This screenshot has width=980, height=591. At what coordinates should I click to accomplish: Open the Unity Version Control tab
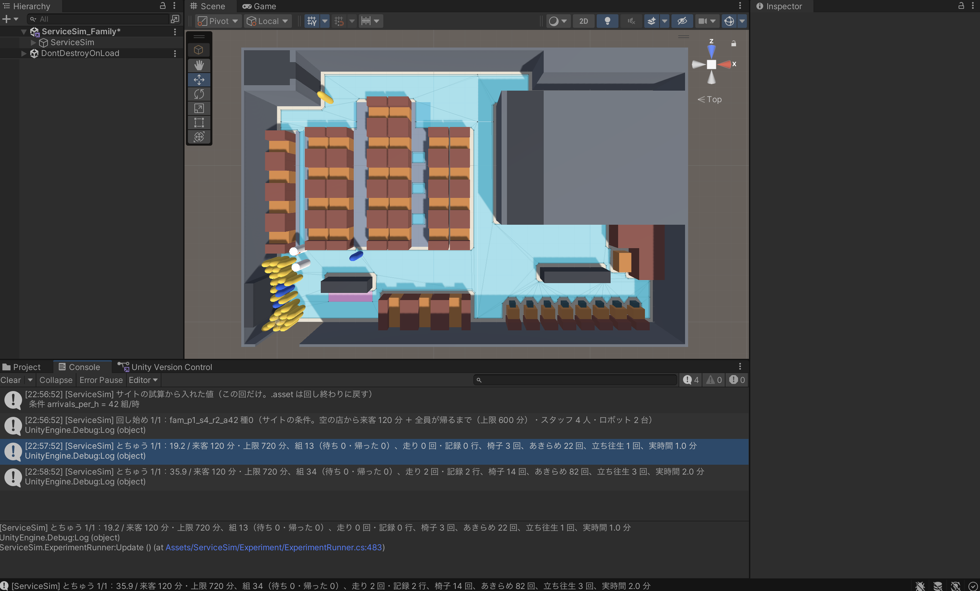pos(165,367)
